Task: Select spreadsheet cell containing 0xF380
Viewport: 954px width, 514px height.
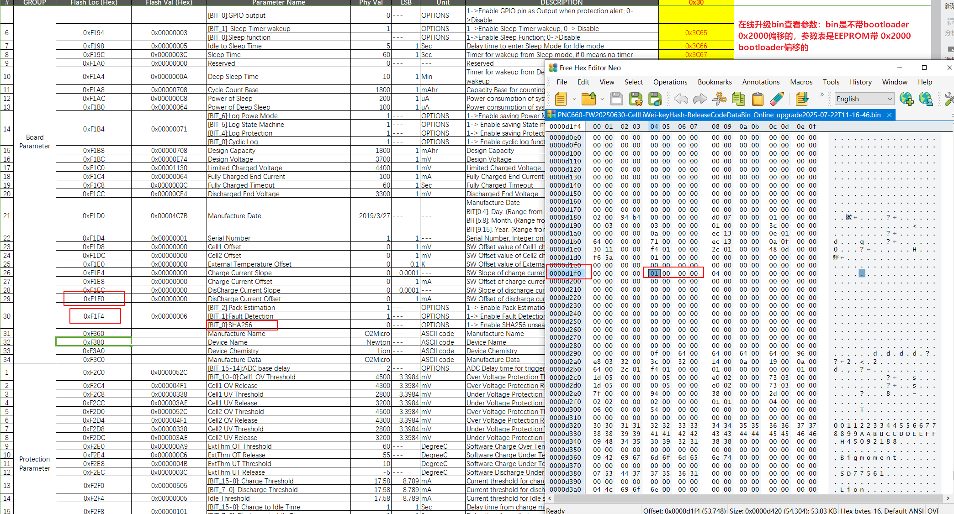Action: click(x=94, y=342)
